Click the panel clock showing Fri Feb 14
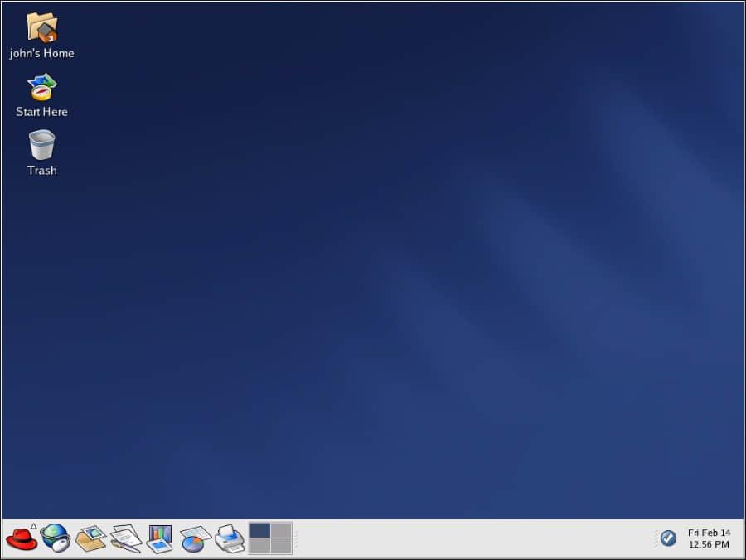Viewport: 746px width, 560px height. coord(709,538)
